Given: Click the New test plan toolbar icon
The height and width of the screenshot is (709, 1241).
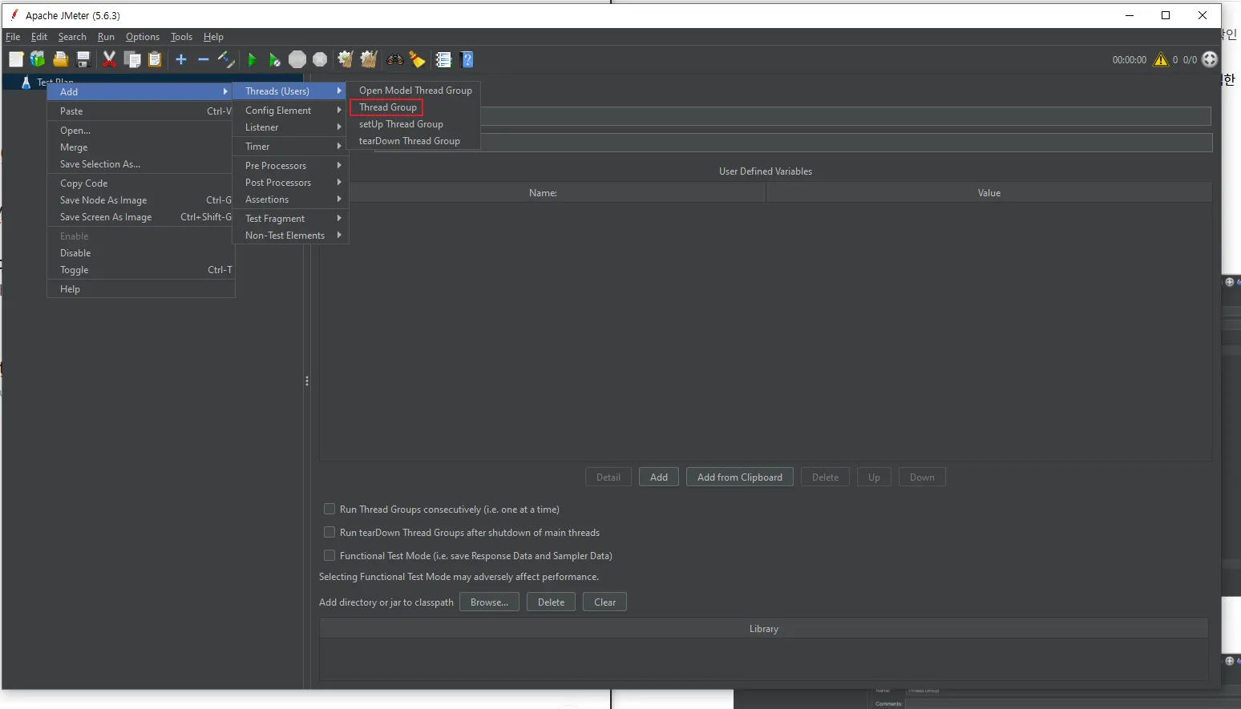Looking at the screenshot, I should [16, 59].
